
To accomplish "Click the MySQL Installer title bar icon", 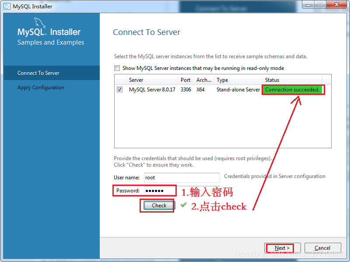I will pos(7,6).
